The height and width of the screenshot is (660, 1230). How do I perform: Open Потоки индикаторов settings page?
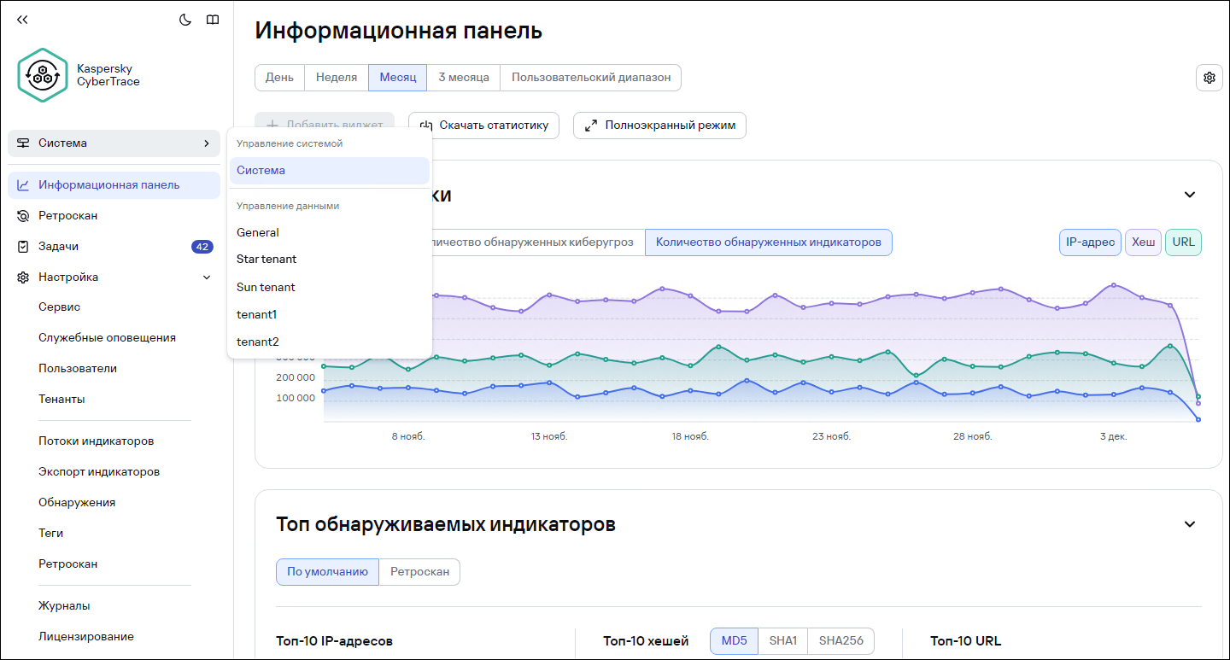click(x=96, y=441)
